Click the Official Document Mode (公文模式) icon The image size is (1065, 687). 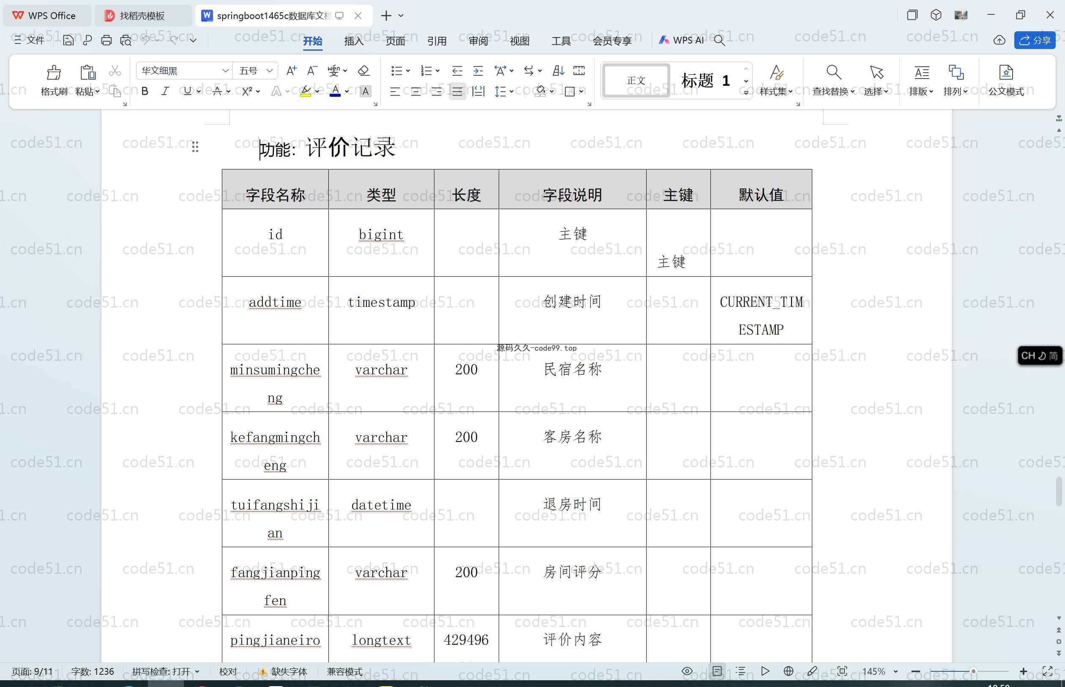(x=1006, y=72)
